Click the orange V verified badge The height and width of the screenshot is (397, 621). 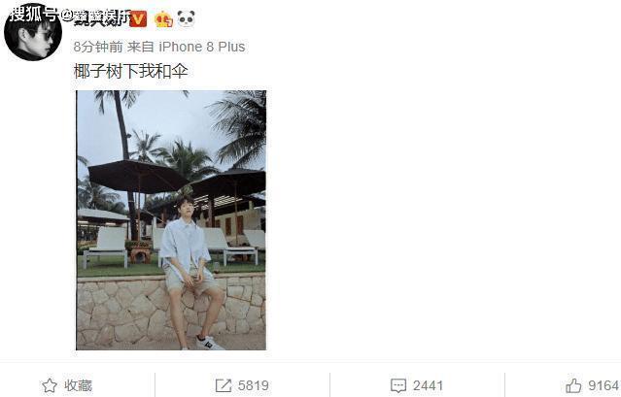coord(138,19)
